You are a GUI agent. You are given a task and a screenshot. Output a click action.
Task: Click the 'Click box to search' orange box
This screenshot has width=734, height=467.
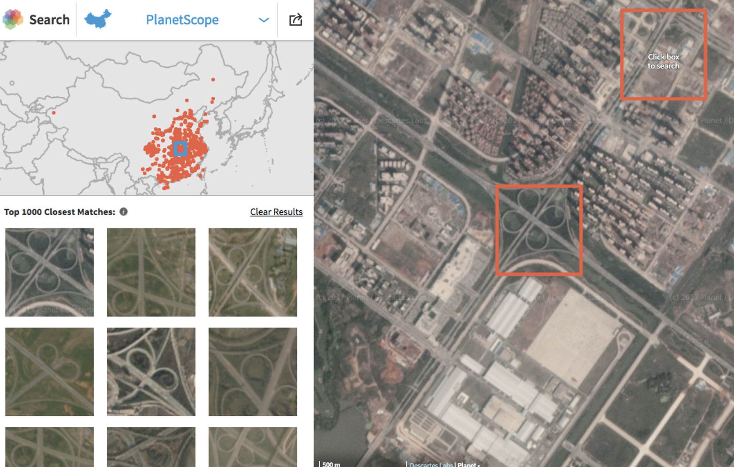663,54
